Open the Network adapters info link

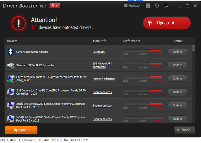(x=104, y=79)
